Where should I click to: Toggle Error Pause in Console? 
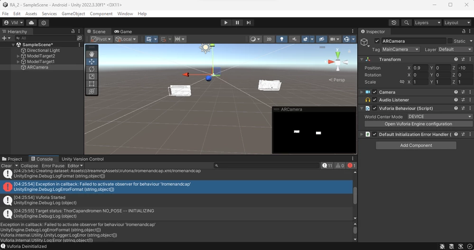pyautogui.click(x=53, y=166)
